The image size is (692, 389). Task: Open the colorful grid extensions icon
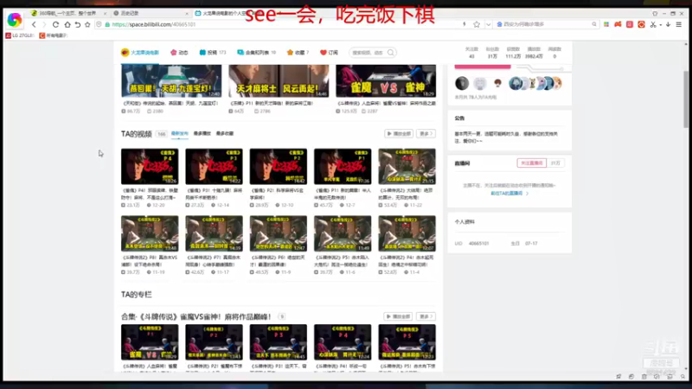coord(606,25)
